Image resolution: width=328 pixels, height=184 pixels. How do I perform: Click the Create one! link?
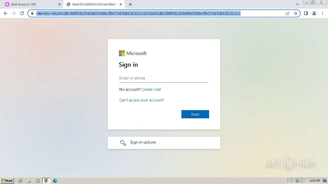coord(151,89)
